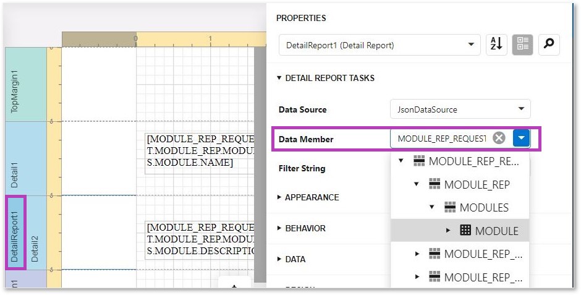Viewport: 581px width, 295px height.
Task: Click the MODULES node icon in tree
Action: pyautogui.click(x=449, y=207)
